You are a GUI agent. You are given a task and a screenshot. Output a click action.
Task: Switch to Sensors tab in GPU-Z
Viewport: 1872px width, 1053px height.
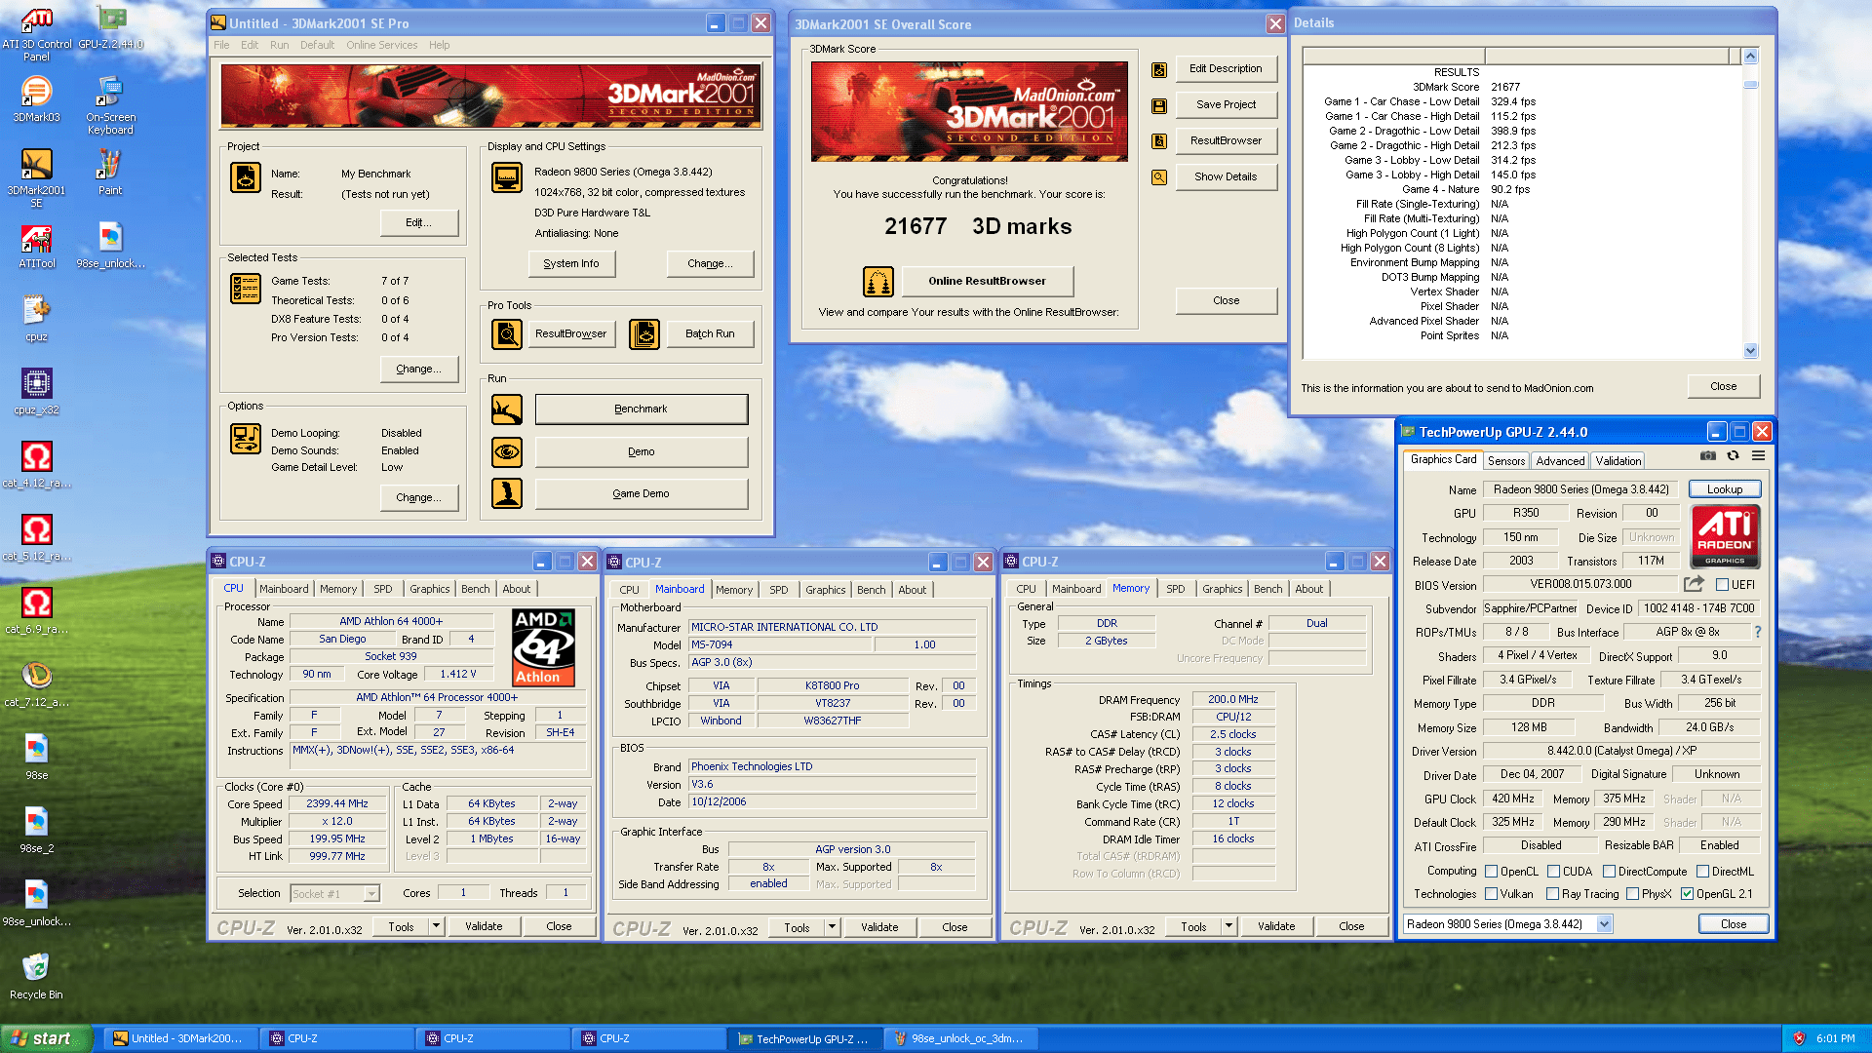pyautogui.click(x=1506, y=461)
